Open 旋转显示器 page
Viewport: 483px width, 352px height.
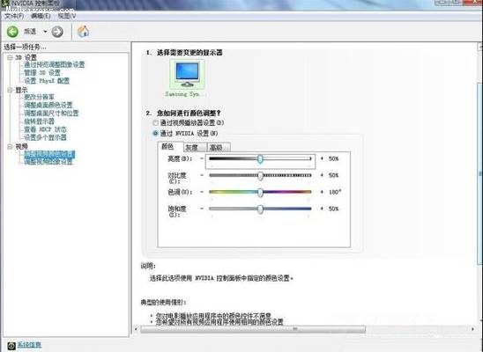(x=39, y=121)
